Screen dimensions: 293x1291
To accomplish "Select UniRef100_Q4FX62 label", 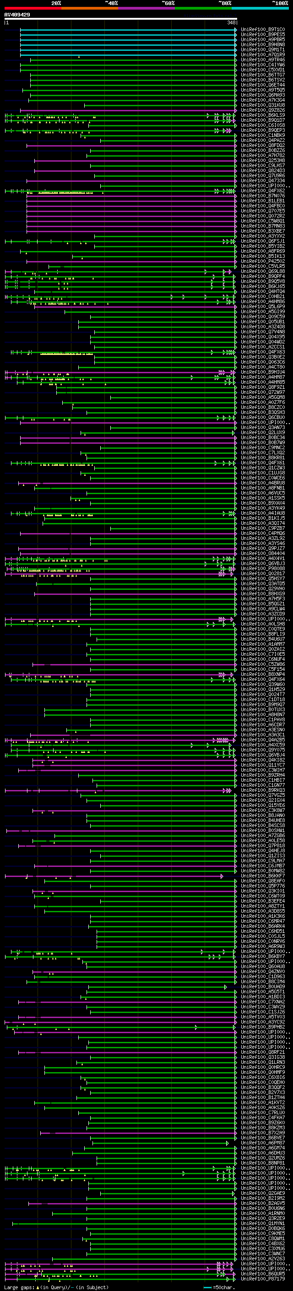I will tap(263, 191).
